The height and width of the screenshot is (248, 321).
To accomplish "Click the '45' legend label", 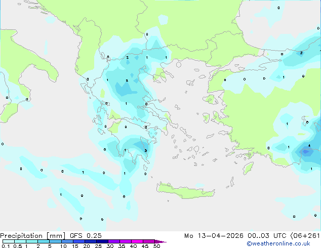I will tap(145, 246).
